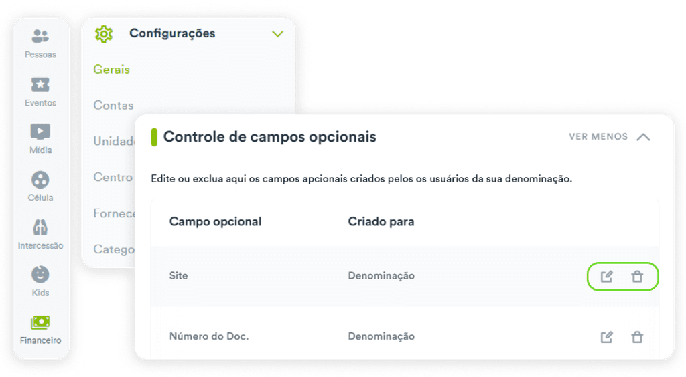The width and height of the screenshot is (686, 377).
Task: Collapse section with VER MENOS arrow
Action: pos(643,137)
